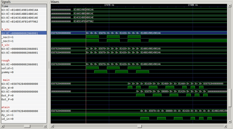
Task: Click the Waves horizontal scrollbar thumb
Action: [x=139, y=126]
